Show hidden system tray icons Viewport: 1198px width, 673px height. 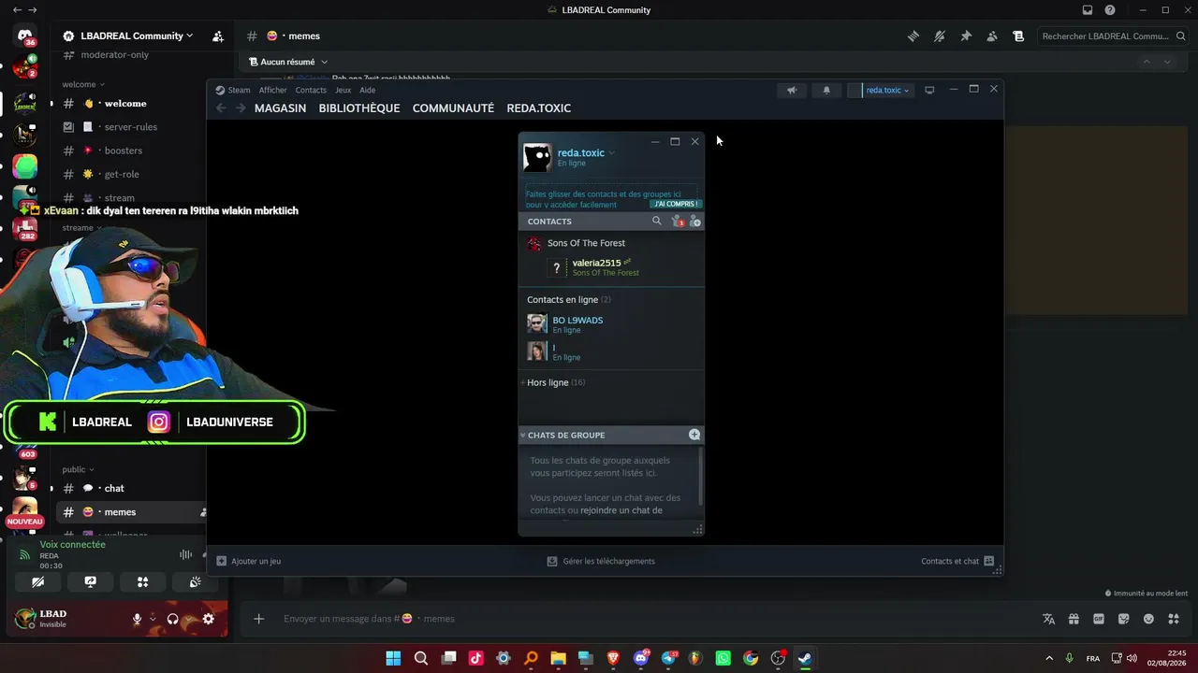(x=1049, y=658)
